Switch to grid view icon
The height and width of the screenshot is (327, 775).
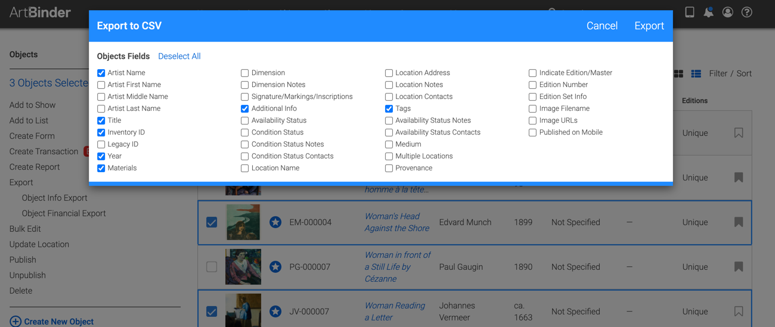point(678,74)
